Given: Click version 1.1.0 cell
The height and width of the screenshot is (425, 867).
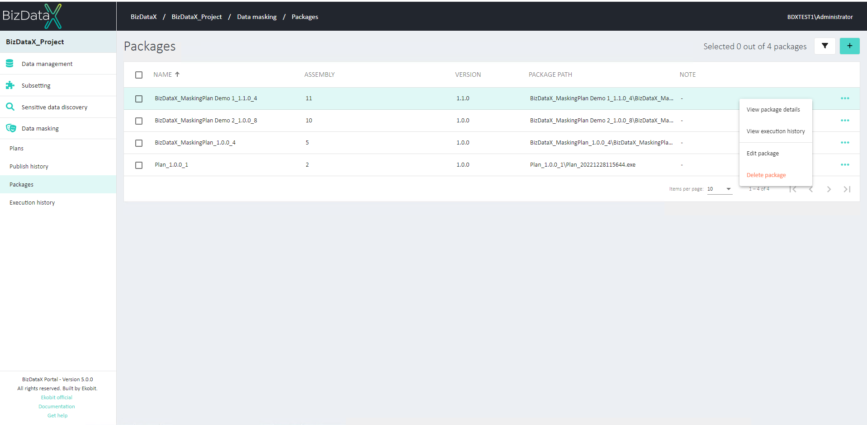Looking at the screenshot, I should click(x=463, y=98).
